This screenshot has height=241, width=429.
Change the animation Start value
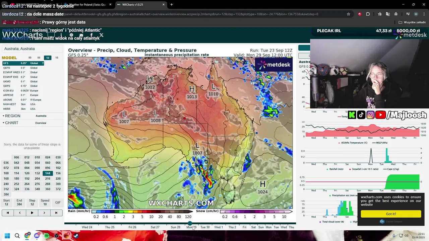click(6, 203)
